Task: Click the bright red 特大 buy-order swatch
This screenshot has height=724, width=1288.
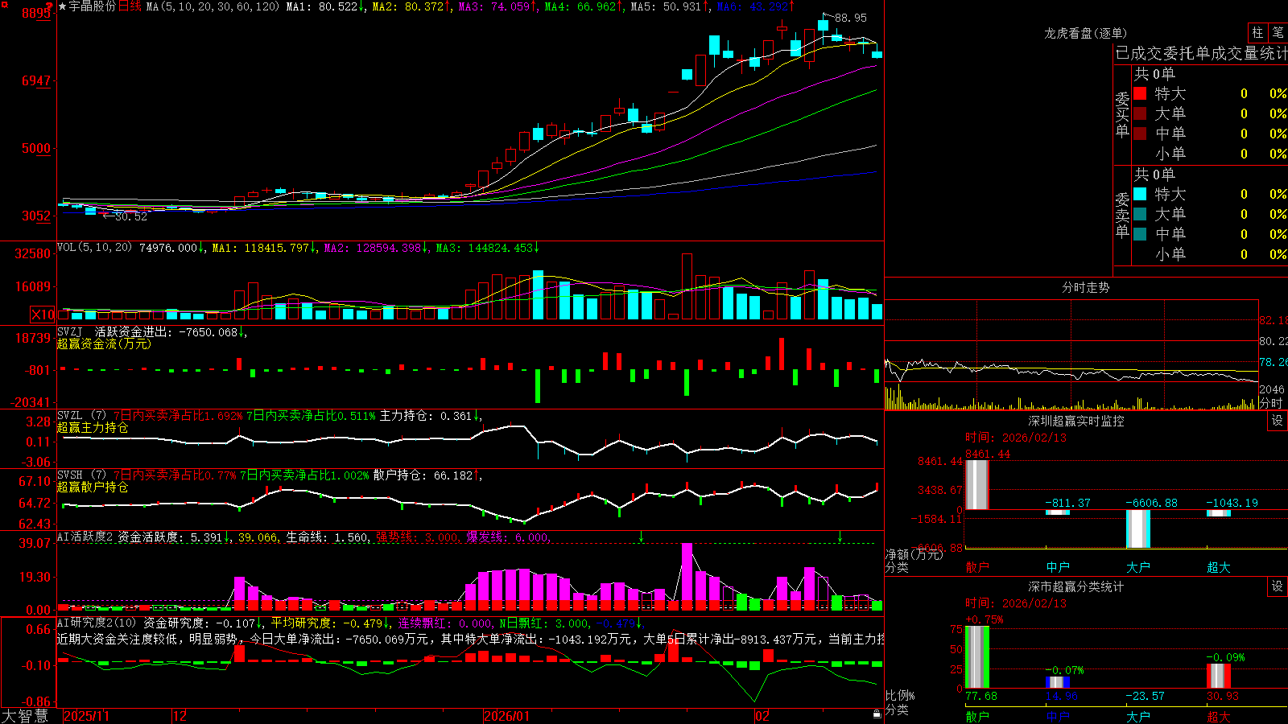Action: tap(1140, 93)
